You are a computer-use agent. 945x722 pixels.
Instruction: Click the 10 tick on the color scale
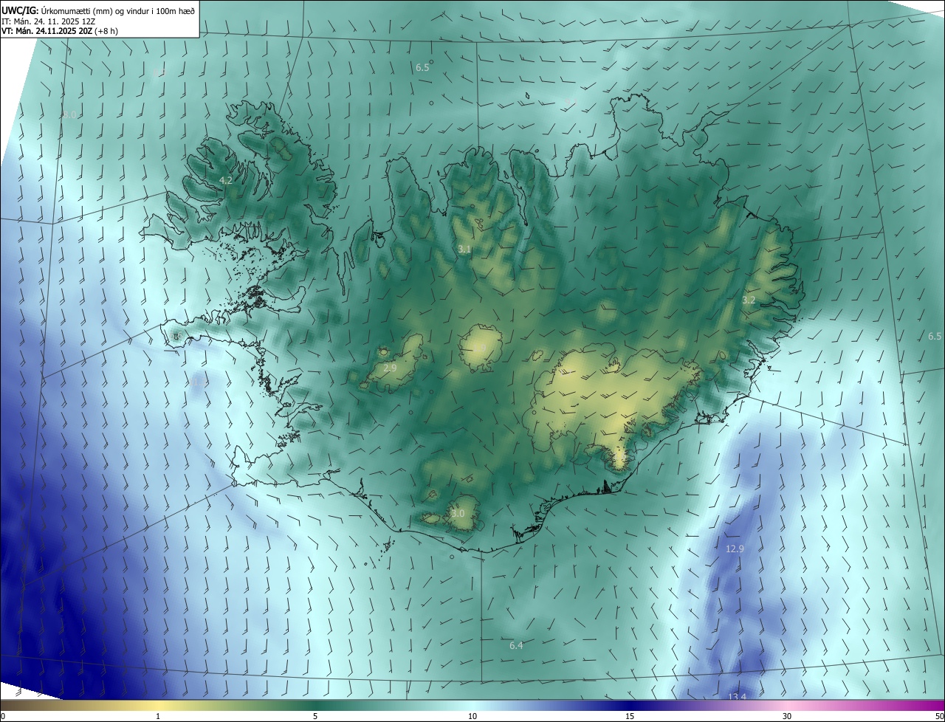[472, 716]
